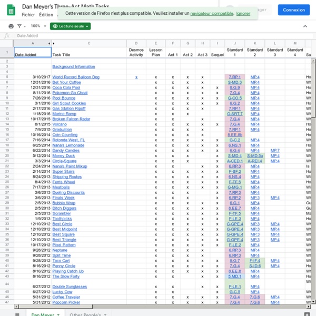Open the Nana's Lemonade link
316x316 pixels.
point(68,145)
